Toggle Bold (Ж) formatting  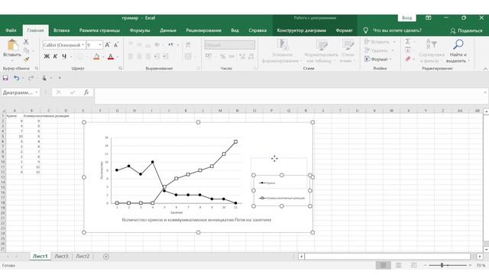(47, 57)
